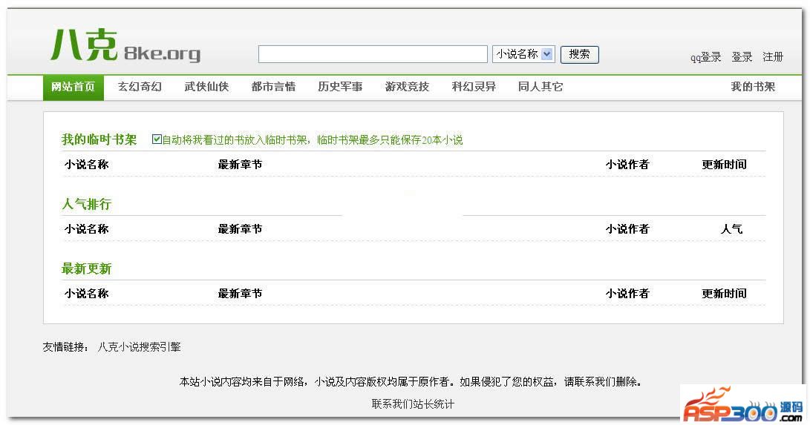The height and width of the screenshot is (425, 810).
Task: Open the 同人其它 category tab
Action: [540, 87]
